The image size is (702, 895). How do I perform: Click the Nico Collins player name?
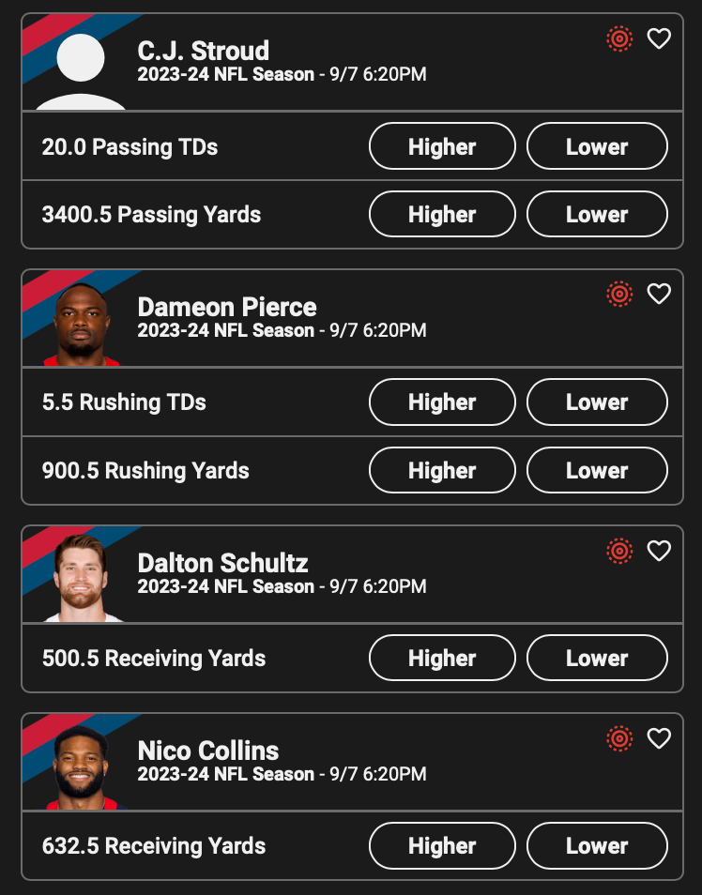coord(208,751)
